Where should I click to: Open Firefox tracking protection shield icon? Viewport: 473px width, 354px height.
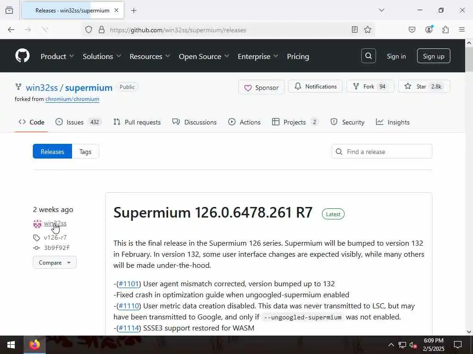[x=88, y=29]
